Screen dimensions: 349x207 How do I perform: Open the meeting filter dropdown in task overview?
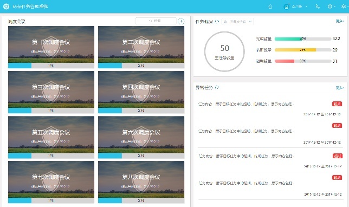coord(238,22)
